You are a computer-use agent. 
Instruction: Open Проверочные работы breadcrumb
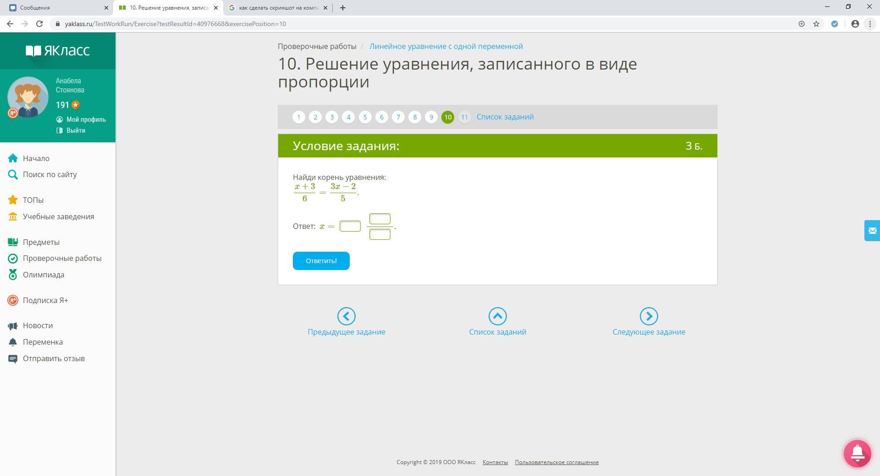click(x=317, y=46)
